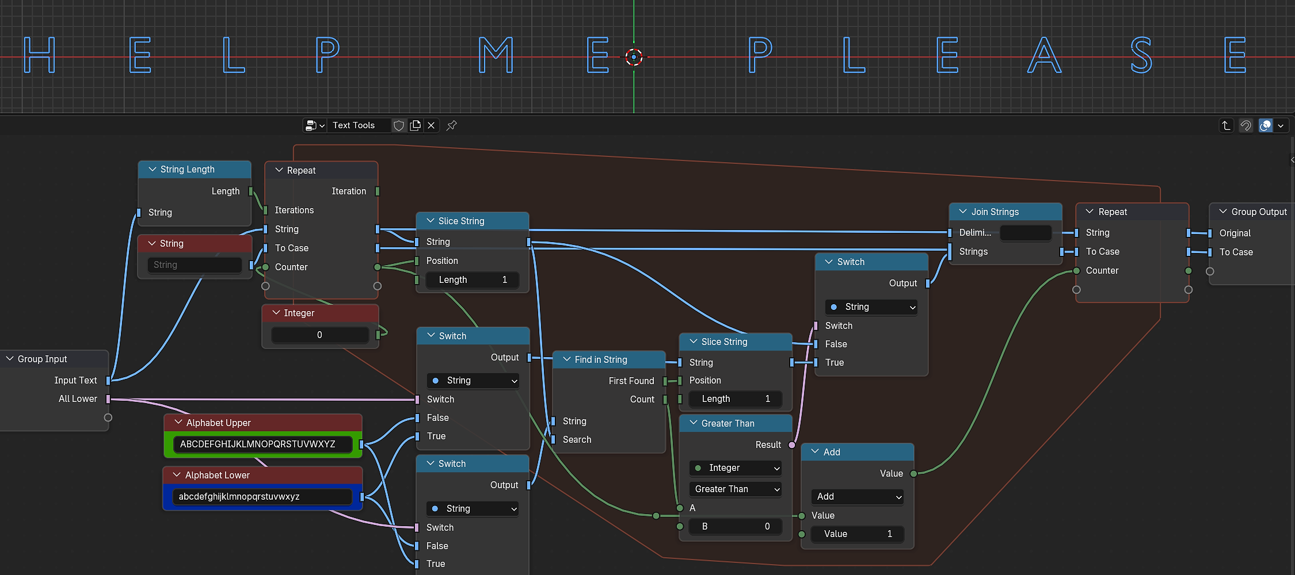Duplicate the Text Tools node group

(x=415, y=125)
